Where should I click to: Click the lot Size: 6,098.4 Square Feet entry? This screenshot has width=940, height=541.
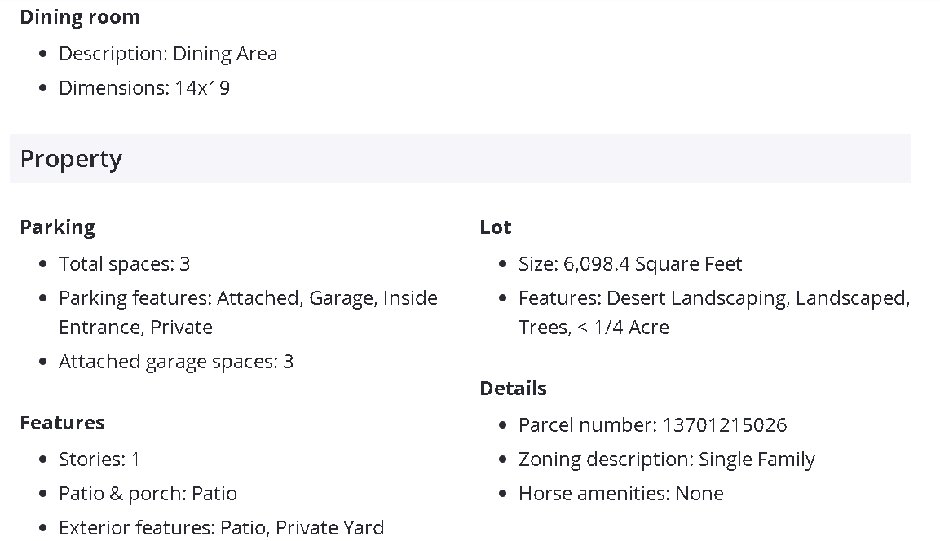[x=630, y=264]
